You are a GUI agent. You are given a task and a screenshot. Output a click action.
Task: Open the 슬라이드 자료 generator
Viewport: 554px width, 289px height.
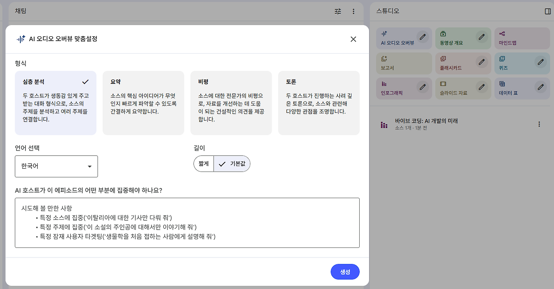point(457,88)
